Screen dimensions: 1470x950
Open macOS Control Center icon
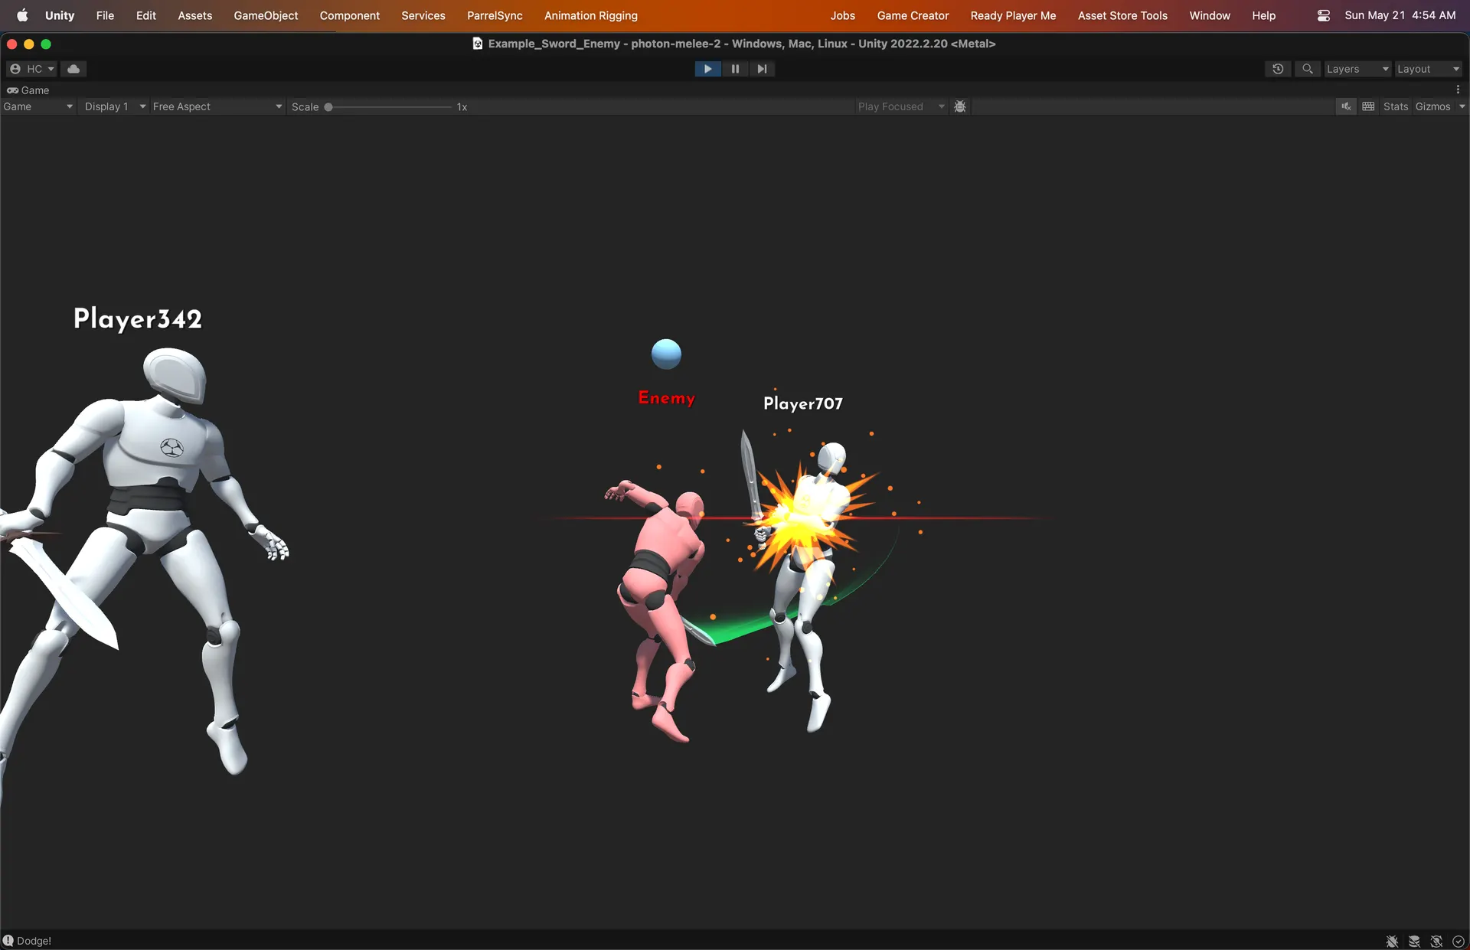coord(1324,15)
